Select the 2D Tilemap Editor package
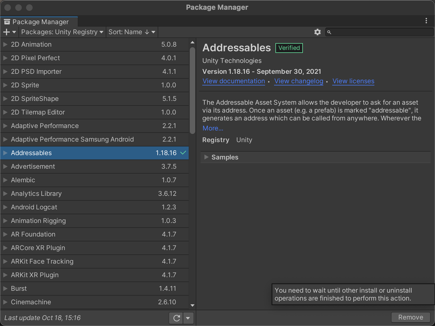 click(94, 112)
